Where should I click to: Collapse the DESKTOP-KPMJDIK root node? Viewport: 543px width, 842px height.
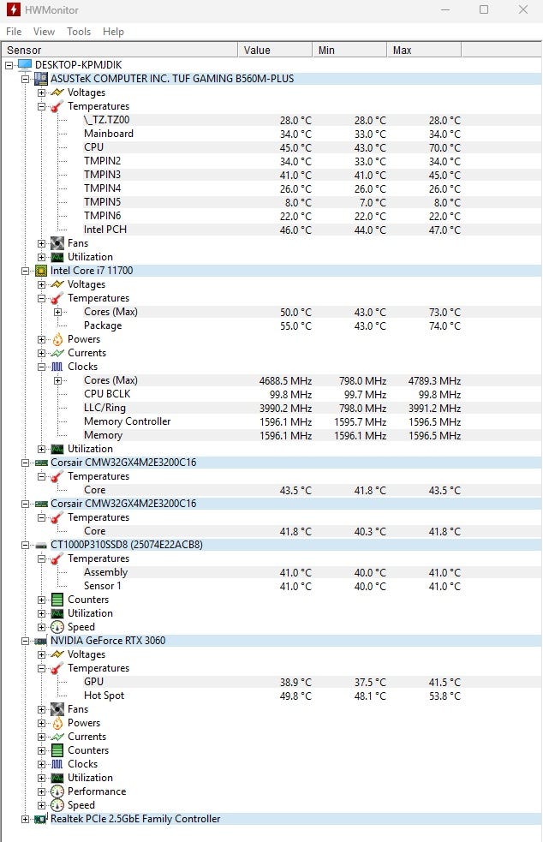point(9,65)
